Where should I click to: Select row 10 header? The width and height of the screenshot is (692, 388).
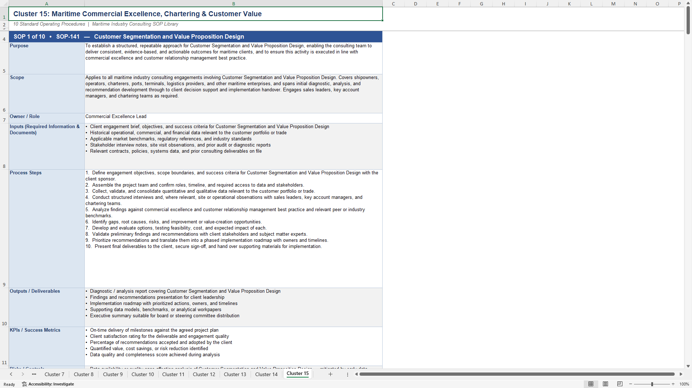[4, 307]
